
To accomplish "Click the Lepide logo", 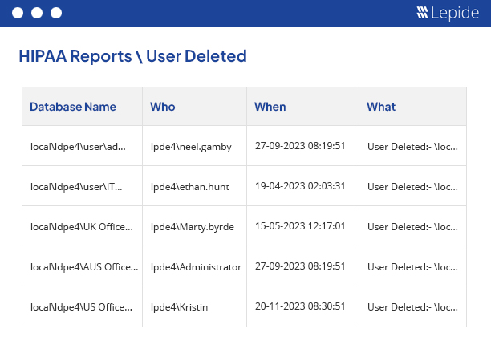I will pos(448,13).
